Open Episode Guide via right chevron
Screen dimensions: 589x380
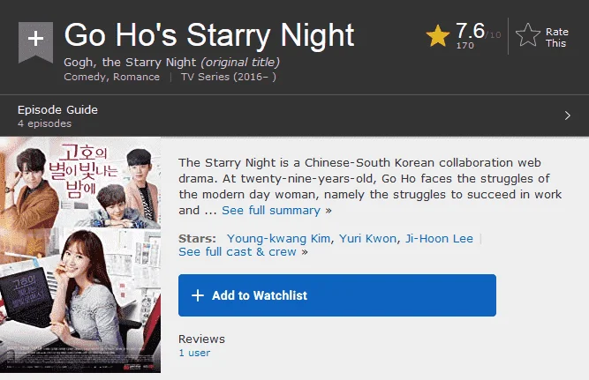568,115
